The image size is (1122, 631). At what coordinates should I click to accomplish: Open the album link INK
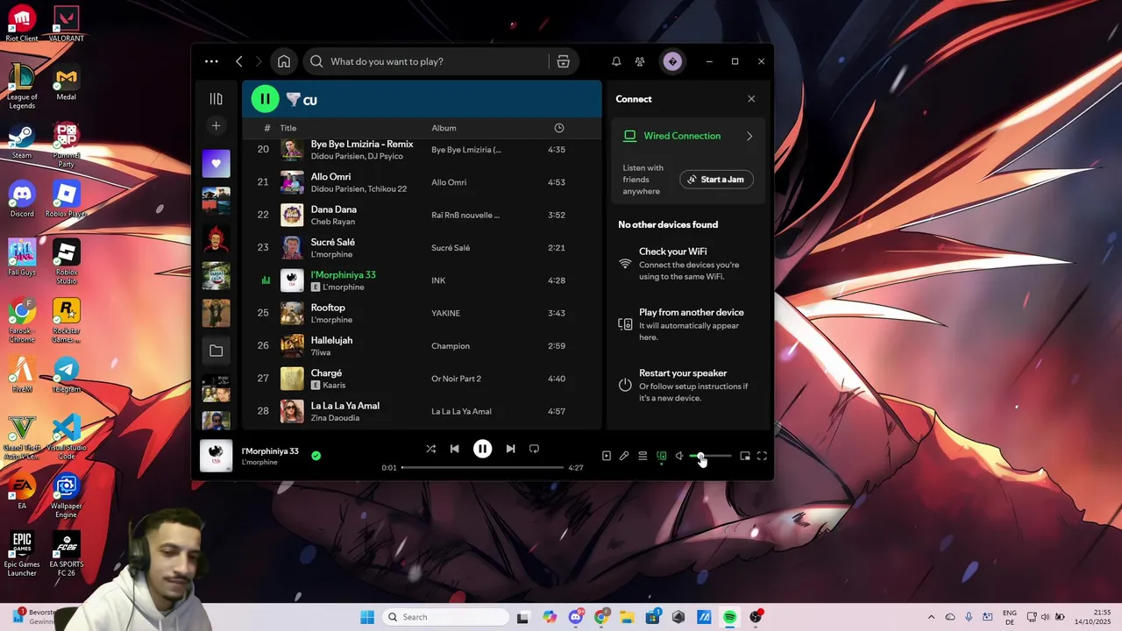[438, 280]
